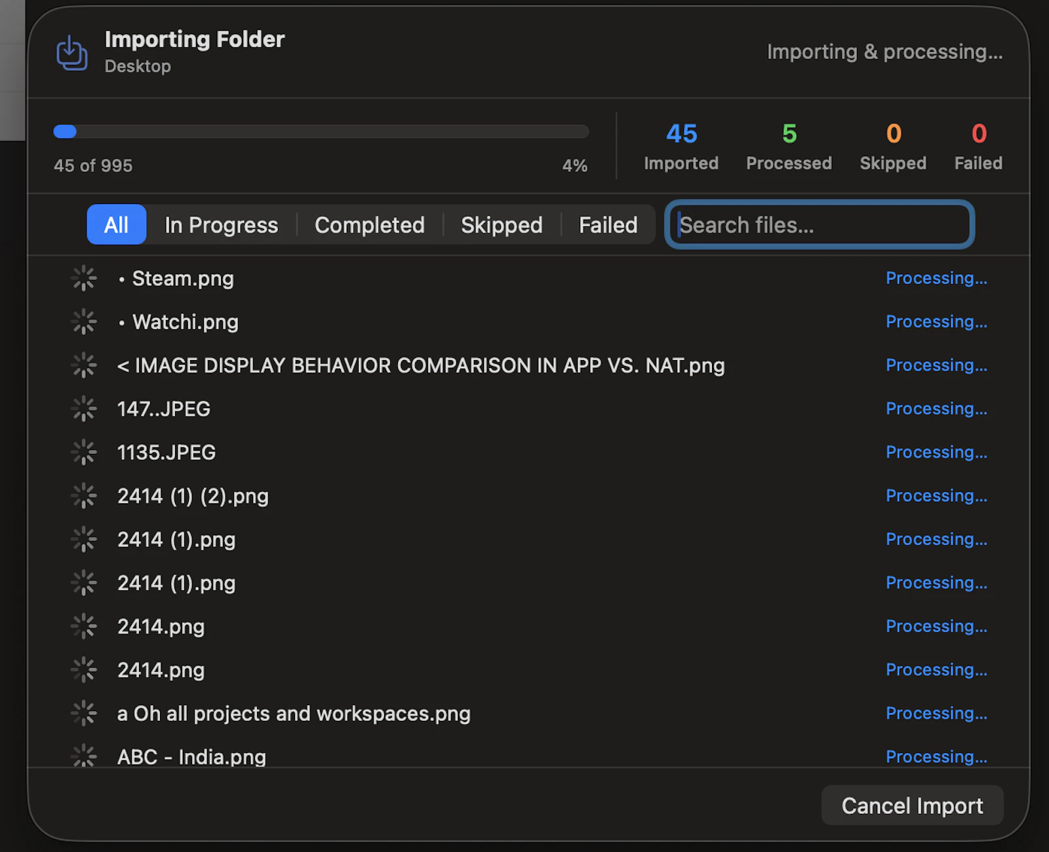The height and width of the screenshot is (852, 1049).
Task: Focus the Search files field
Action: pyautogui.click(x=820, y=225)
